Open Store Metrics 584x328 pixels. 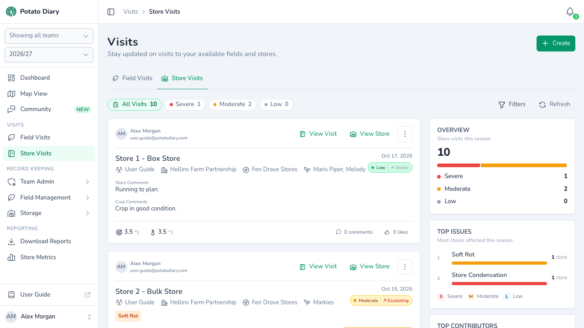[x=49, y=257]
